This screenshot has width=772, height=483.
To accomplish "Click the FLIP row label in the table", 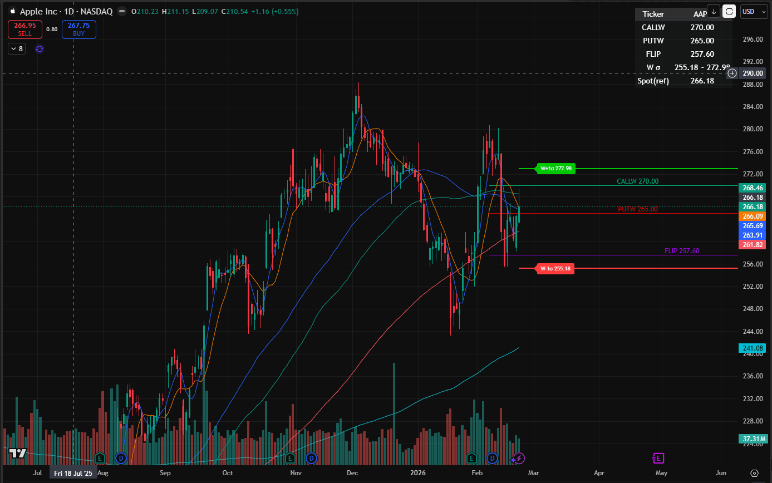I will [x=653, y=54].
